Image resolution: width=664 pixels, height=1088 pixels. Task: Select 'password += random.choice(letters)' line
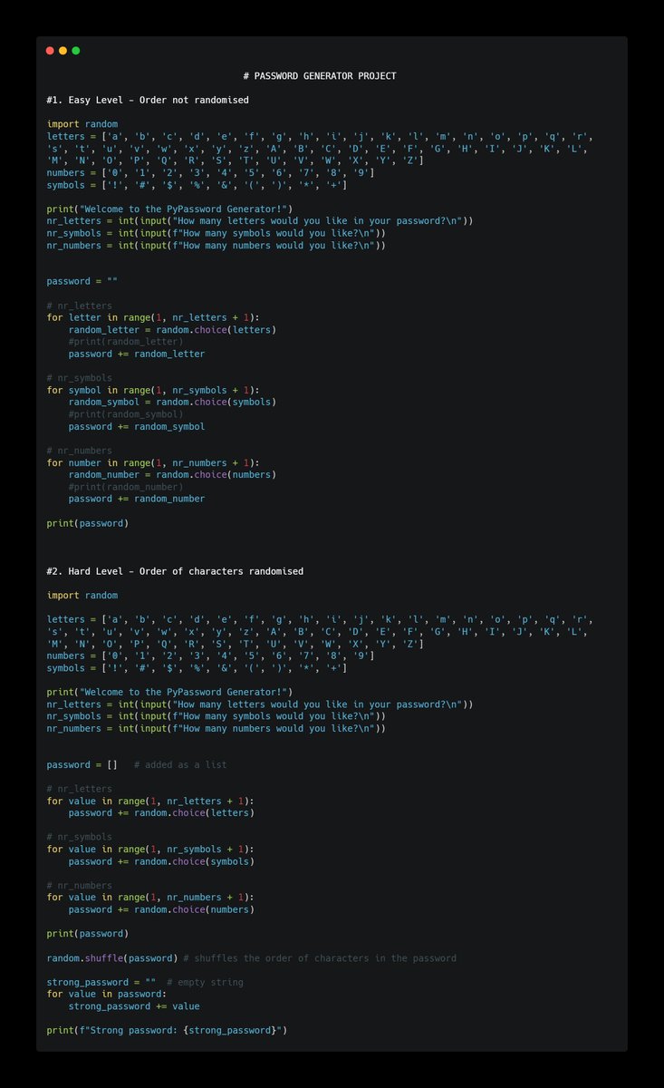[x=161, y=812]
